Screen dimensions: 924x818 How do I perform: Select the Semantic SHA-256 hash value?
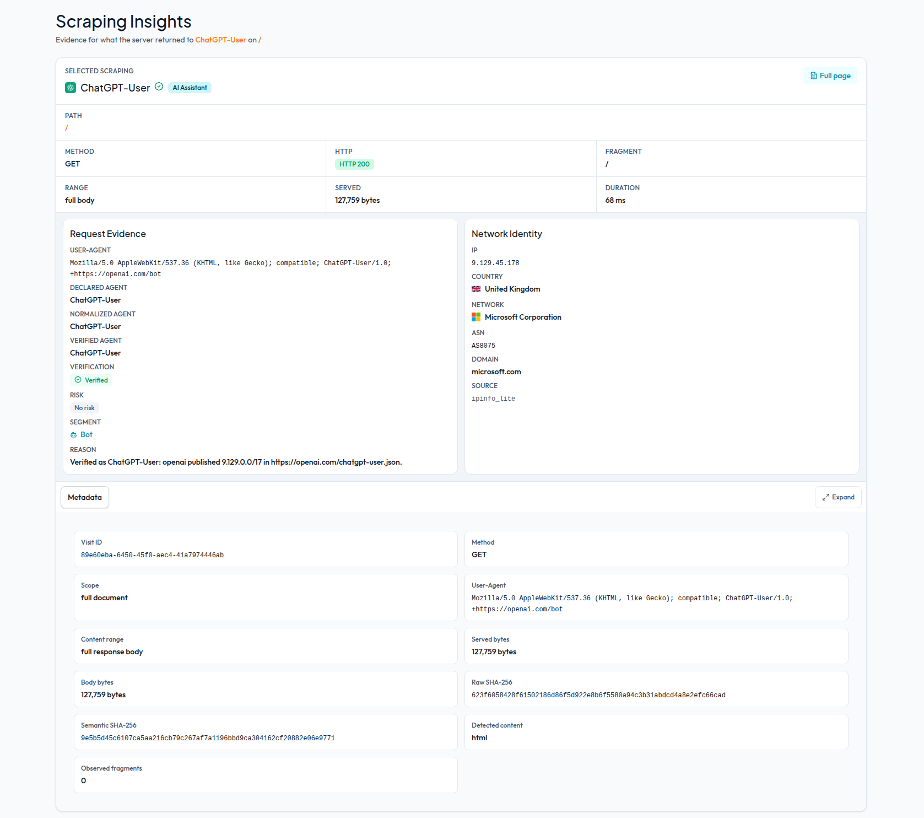(x=208, y=738)
